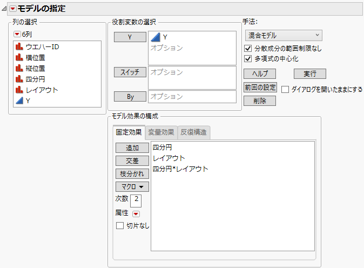This screenshot has height=268, width=364.
Task: Click the 縦位置 nominal column icon
Action: pos(19,69)
